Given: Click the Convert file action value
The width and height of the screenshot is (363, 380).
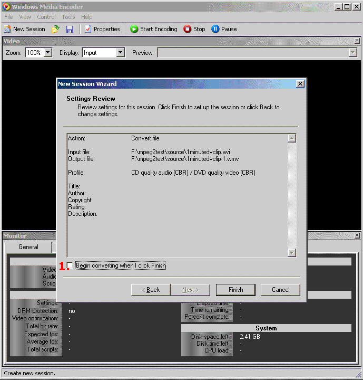Looking at the screenshot, I should [145, 138].
